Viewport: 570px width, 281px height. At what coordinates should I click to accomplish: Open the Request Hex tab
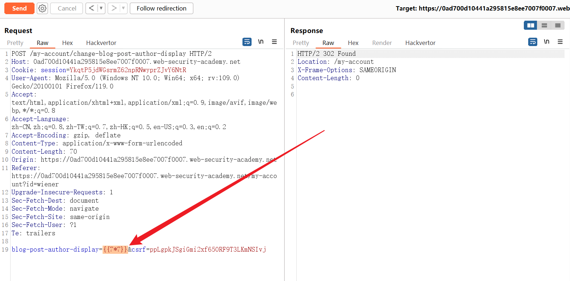[67, 43]
